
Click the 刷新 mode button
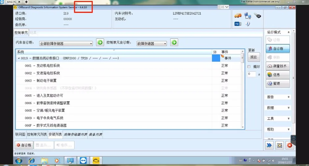click(x=278, y=57)
